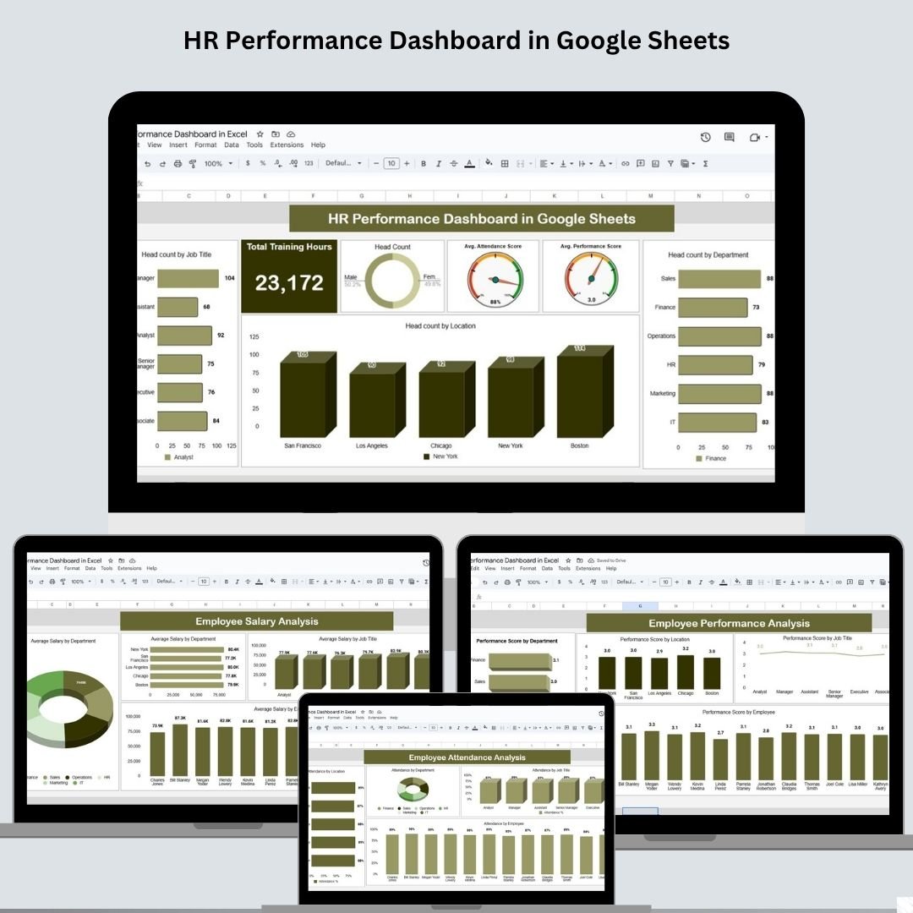Activate paint format in top dashboard toolbar
This screenshot has width=913, height=913.
pyautogui.click(x=193, y=164)
